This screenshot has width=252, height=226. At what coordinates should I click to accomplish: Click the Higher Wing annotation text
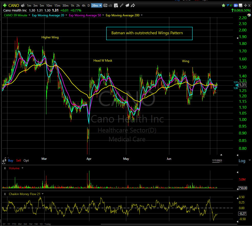pyautogui.click(x=50, y=37)
